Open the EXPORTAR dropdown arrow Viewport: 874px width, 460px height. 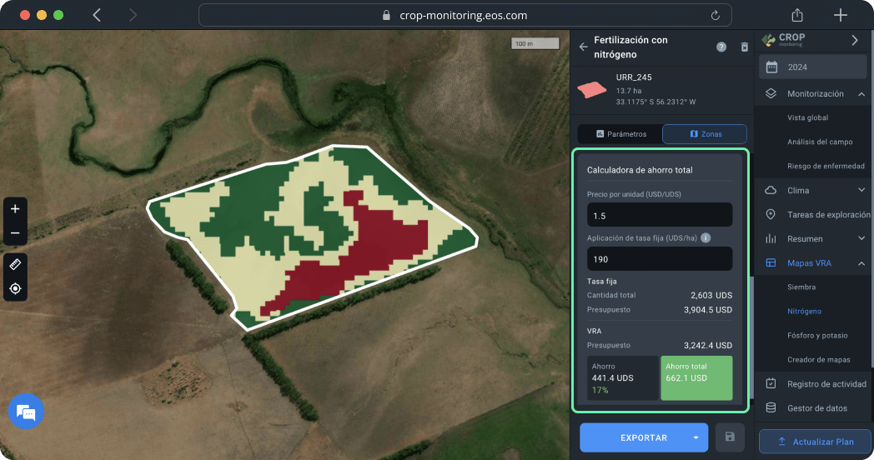tap(696, 437)
